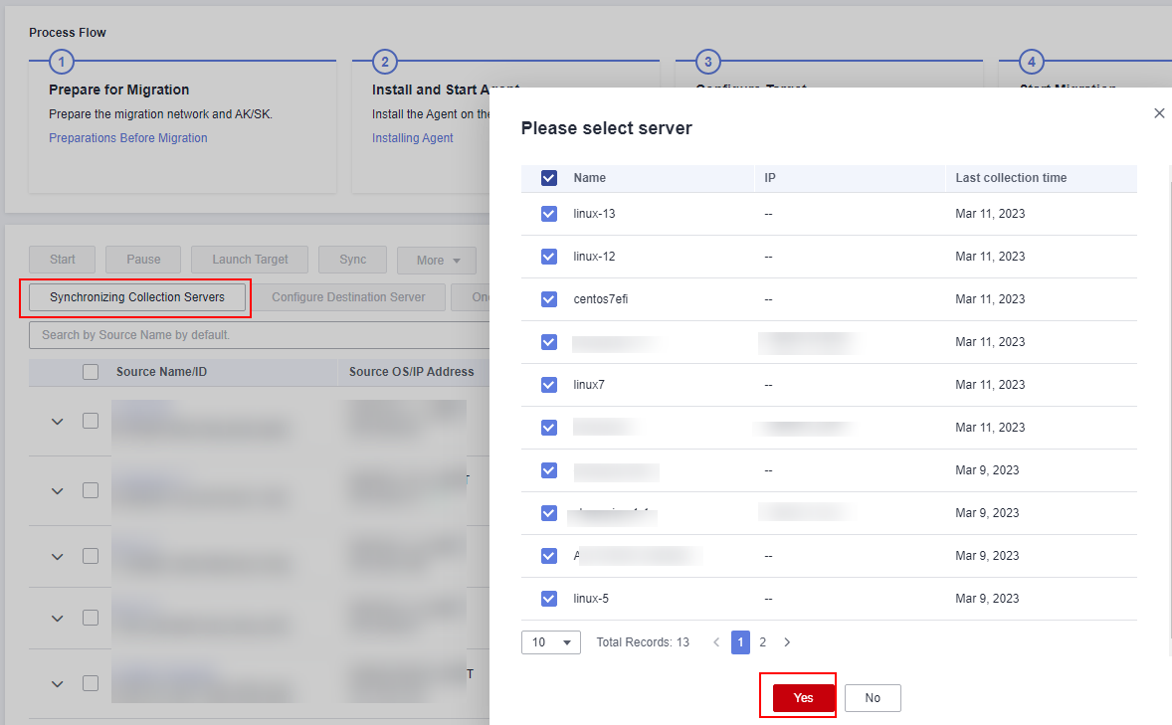
Task: Uncheck the linux7 server checkbox
Action: [x=549, y=385]
